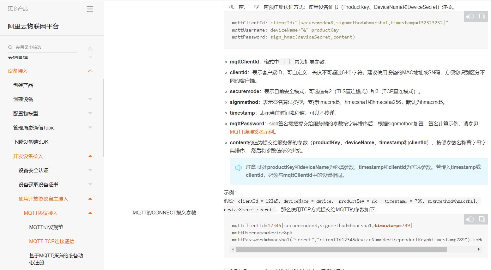Click the sidebar's vertical scrollbar

coord(103,117)
